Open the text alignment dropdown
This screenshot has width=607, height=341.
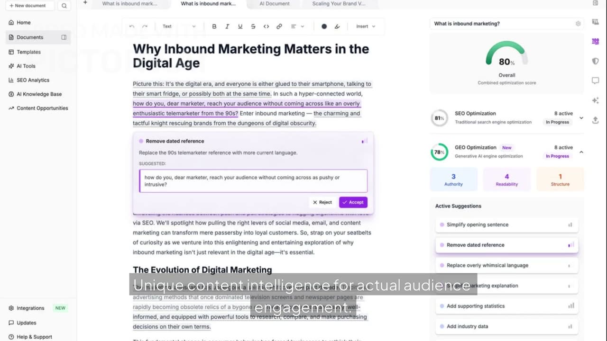(x=297, y=27)
